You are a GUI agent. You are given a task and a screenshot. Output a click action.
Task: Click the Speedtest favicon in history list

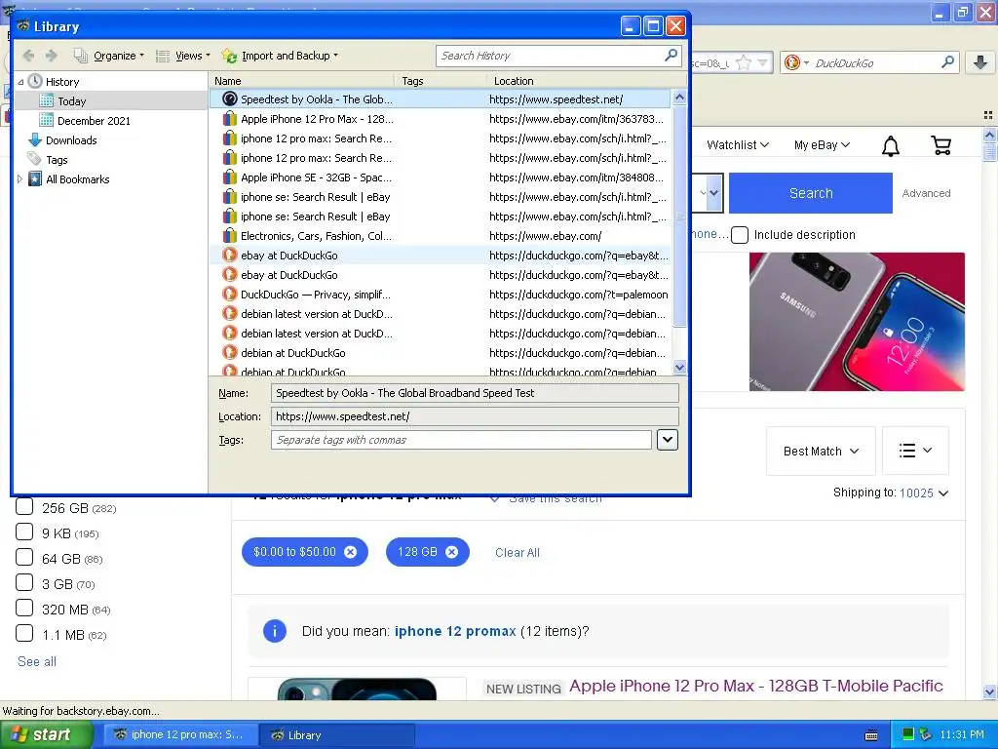[230, 99]
